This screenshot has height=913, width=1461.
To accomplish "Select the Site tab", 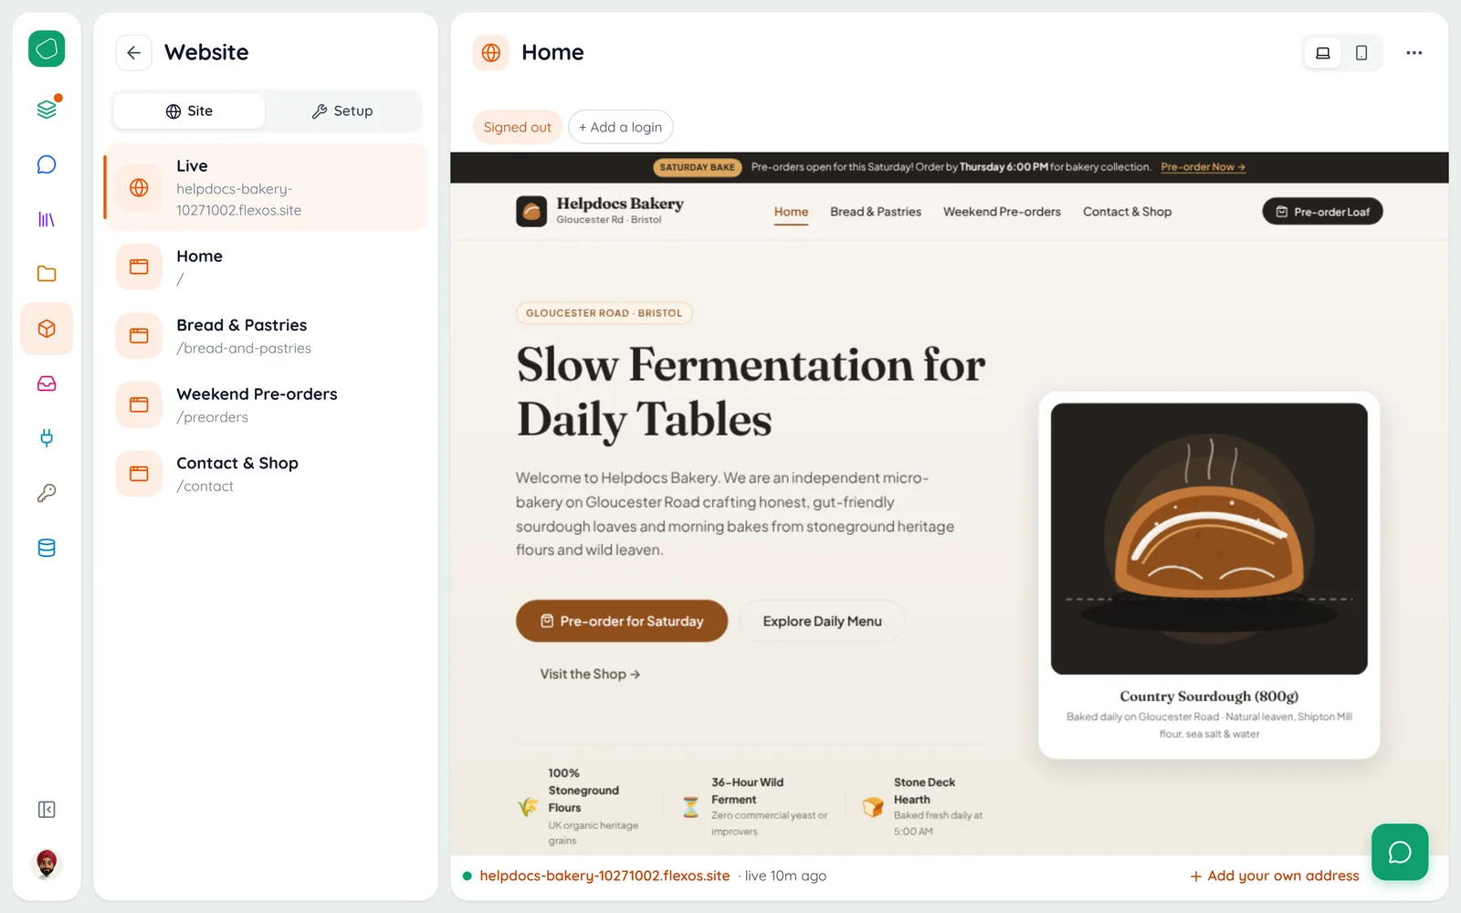I will [x=189, y=110].
